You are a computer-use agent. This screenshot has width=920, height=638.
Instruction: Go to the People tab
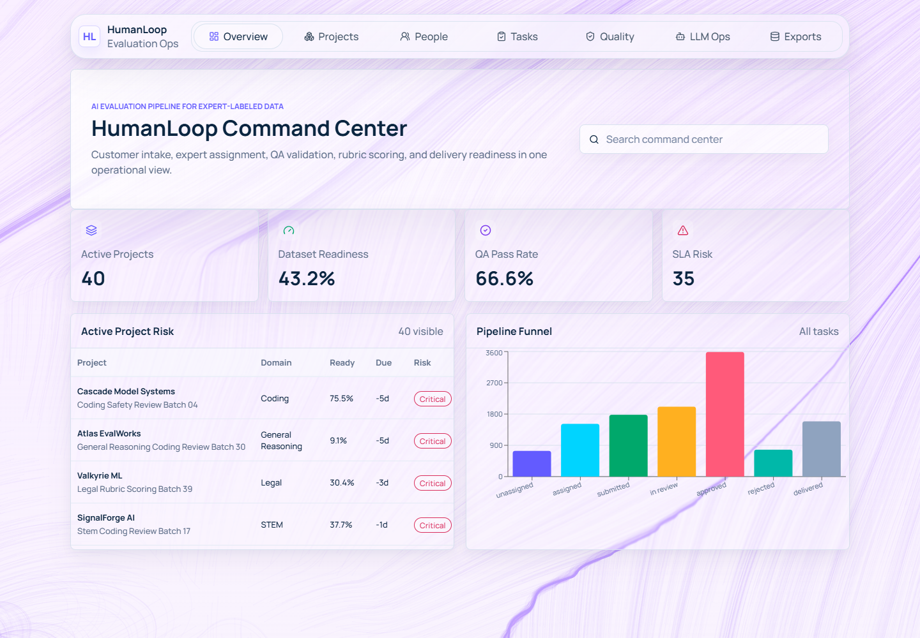click(x=424, y=36)
